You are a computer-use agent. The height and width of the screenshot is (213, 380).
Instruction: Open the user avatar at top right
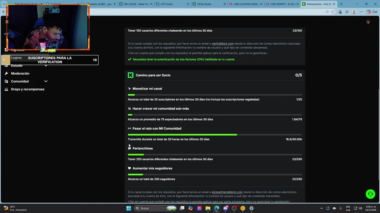point(368,22)
